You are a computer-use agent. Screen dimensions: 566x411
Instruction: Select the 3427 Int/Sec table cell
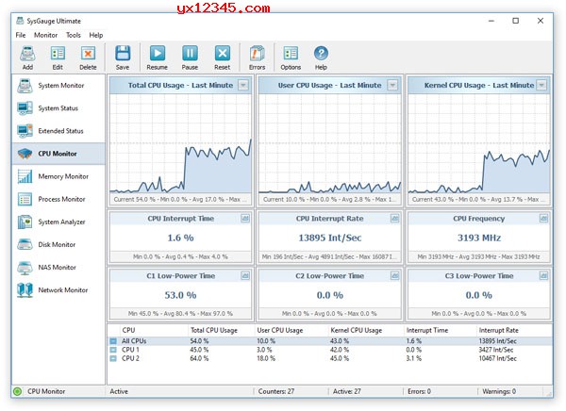tap(497, 350)
